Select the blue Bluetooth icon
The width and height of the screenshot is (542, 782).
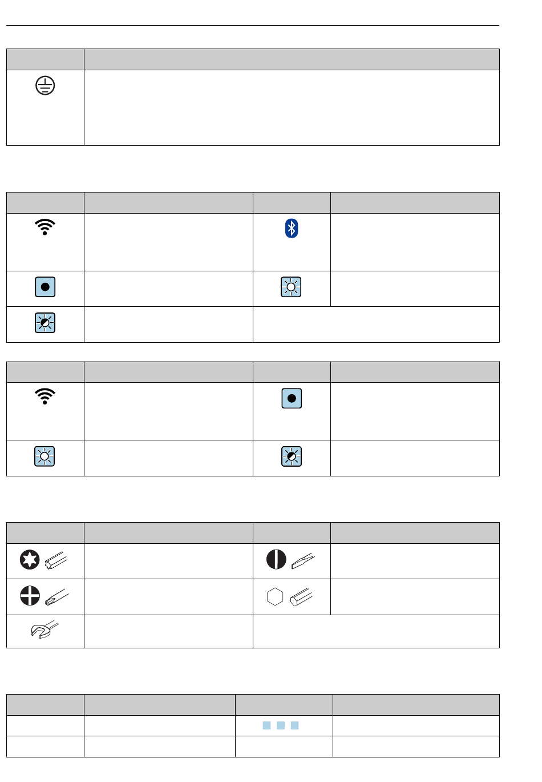[292, 228]
